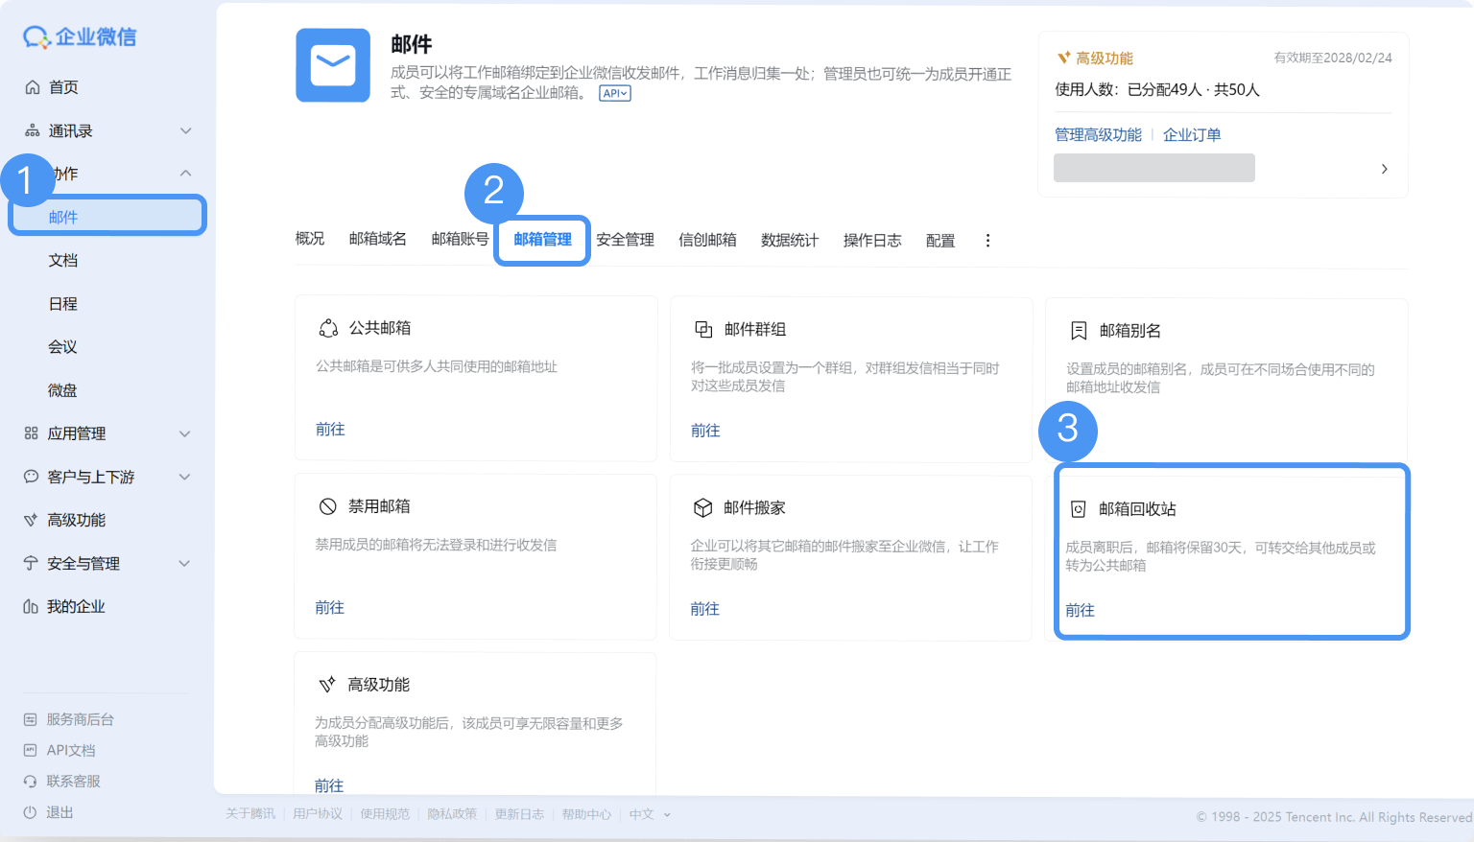
Task: Click the 高级功能 card icon
Action: pos(327,685)
